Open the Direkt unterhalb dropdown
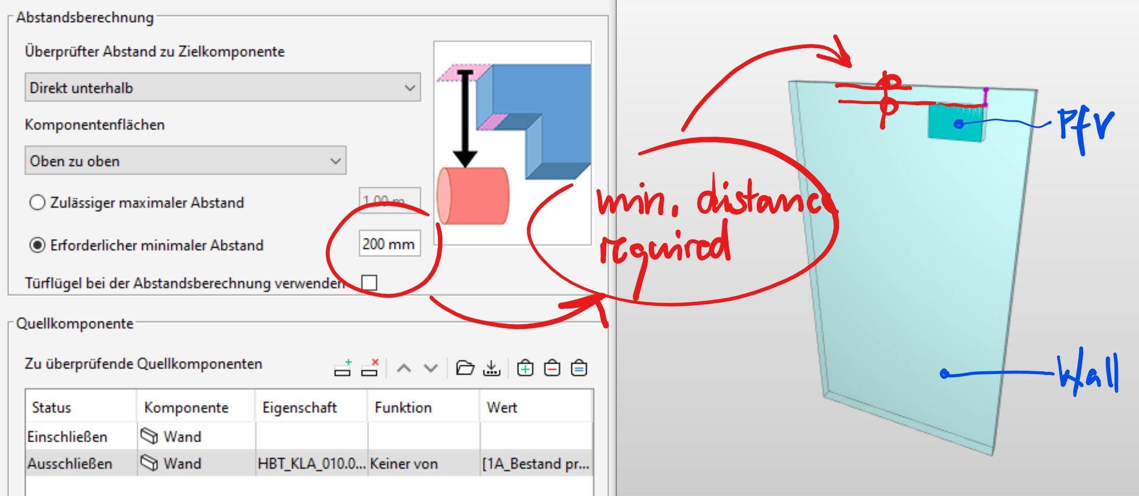 tap(223, 87)
